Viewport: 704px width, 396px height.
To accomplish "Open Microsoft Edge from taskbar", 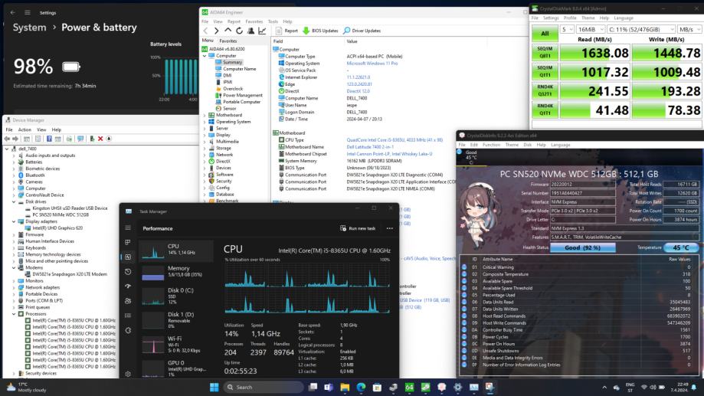I will (361, 387).
